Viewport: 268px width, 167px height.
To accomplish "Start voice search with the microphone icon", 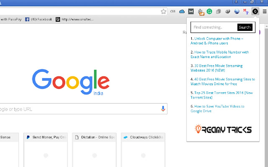I will pyautogui.click(x=163, y=109).
